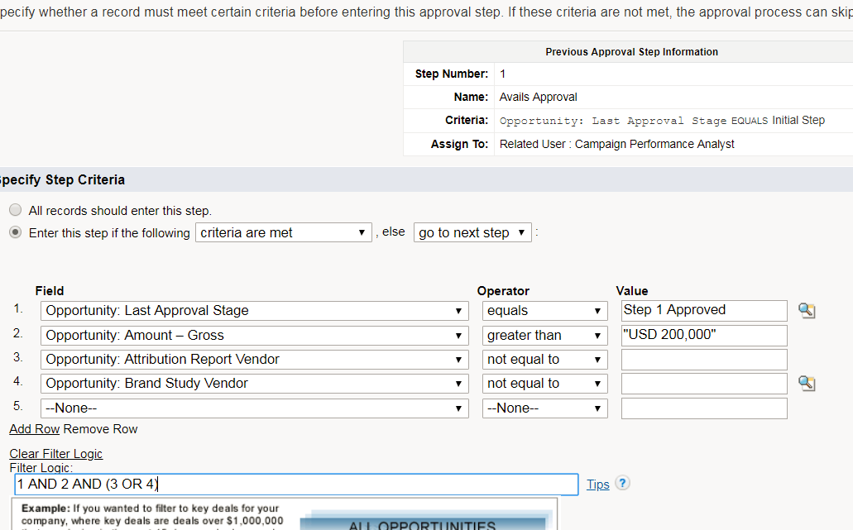Open the 'criteria are met' dropdown
853x530 pixels.
(x=283, y=233)
